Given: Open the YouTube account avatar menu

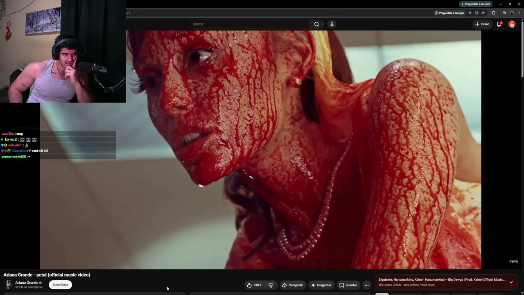Looking at the screenshot, I should (x=512, y=24).
